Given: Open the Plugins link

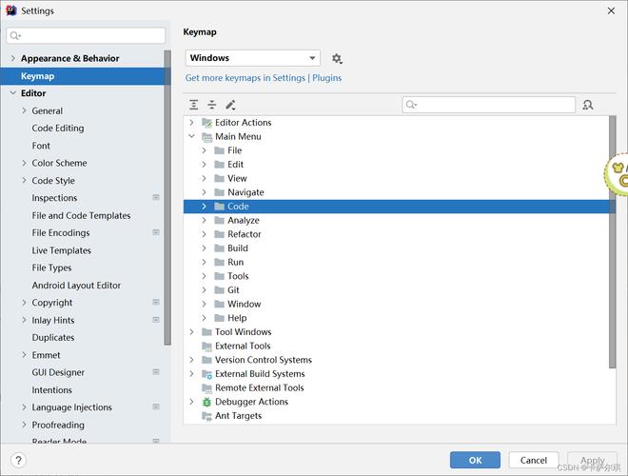Looking at the screenshot, I should click(x=326, y=78).
